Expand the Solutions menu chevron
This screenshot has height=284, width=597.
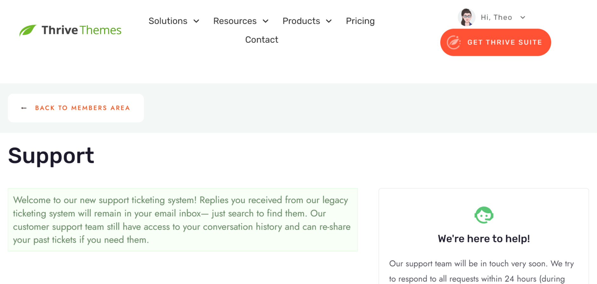pos(196,21)
